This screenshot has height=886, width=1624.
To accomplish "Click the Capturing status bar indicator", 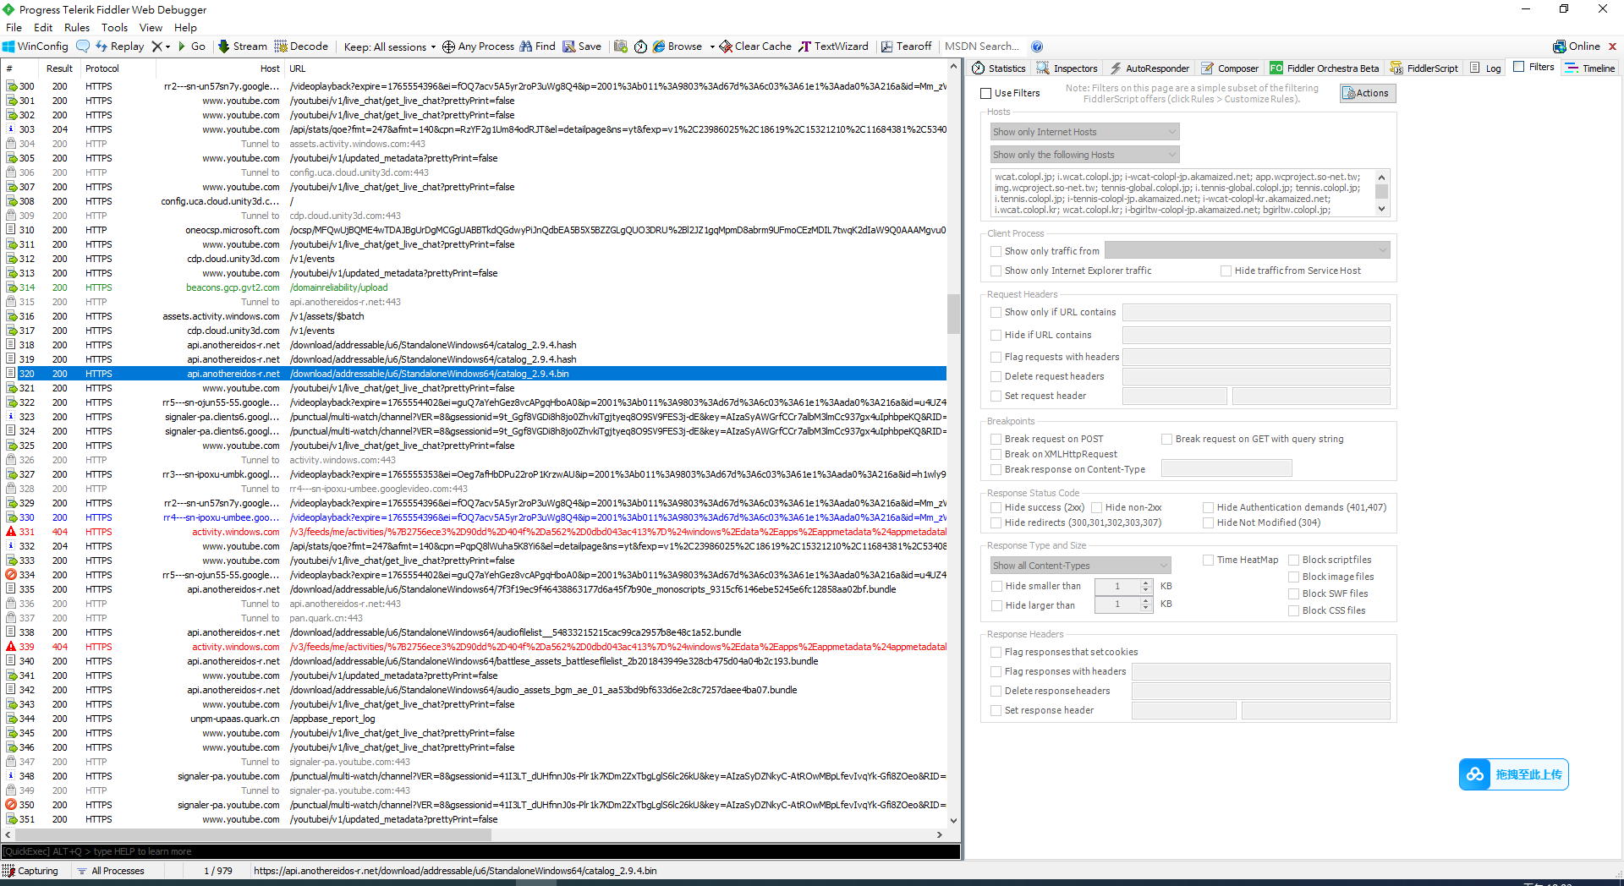I will pos(30,871).
